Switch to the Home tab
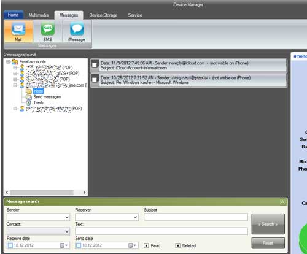 click(14, 15)
